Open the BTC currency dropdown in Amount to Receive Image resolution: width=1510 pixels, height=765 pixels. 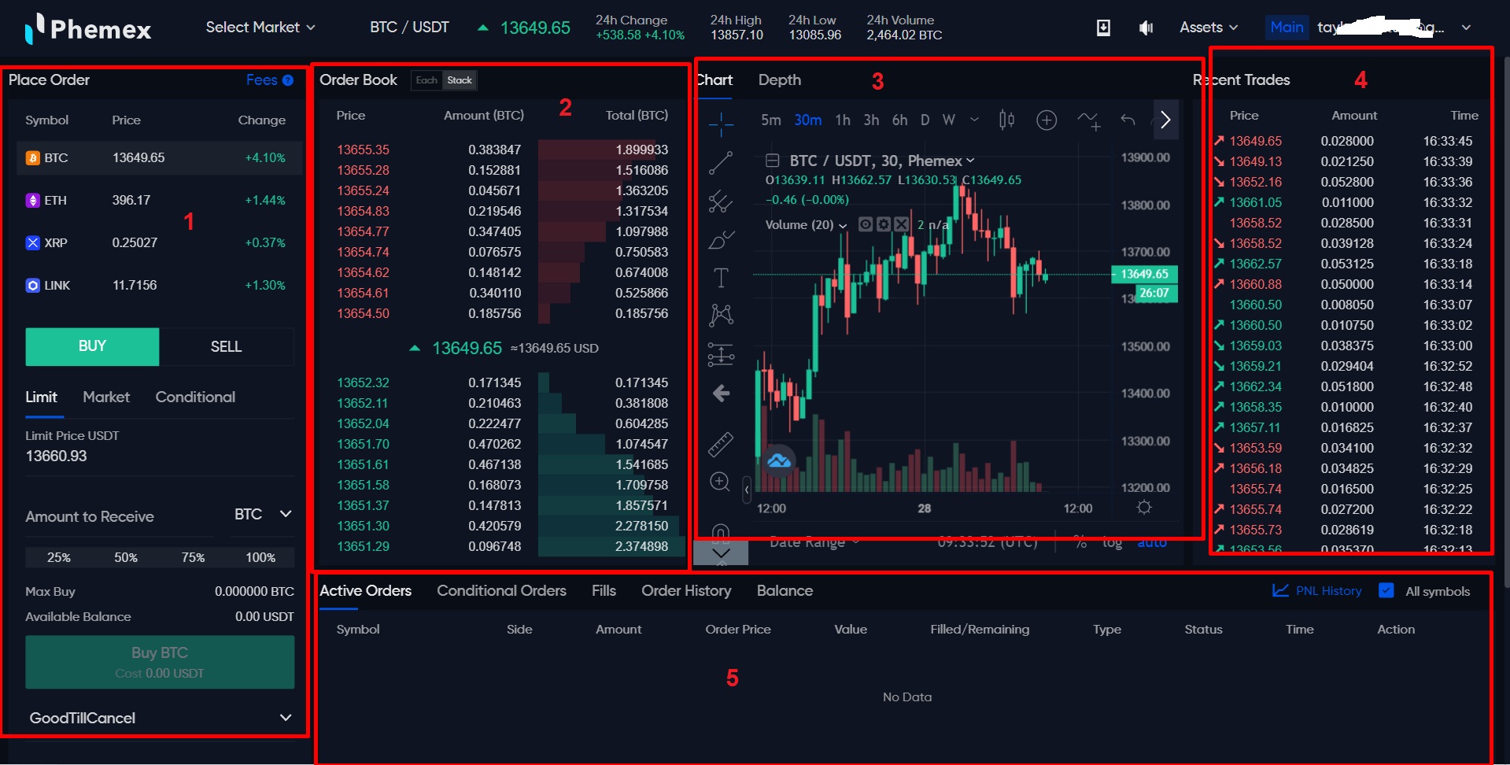(264, 514)
